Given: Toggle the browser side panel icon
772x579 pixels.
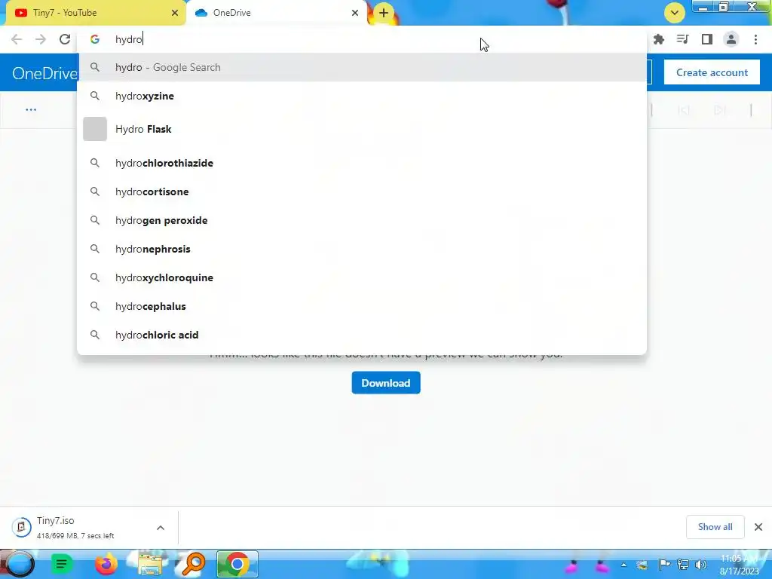Looking at the screenshot, I should (706, 39).
